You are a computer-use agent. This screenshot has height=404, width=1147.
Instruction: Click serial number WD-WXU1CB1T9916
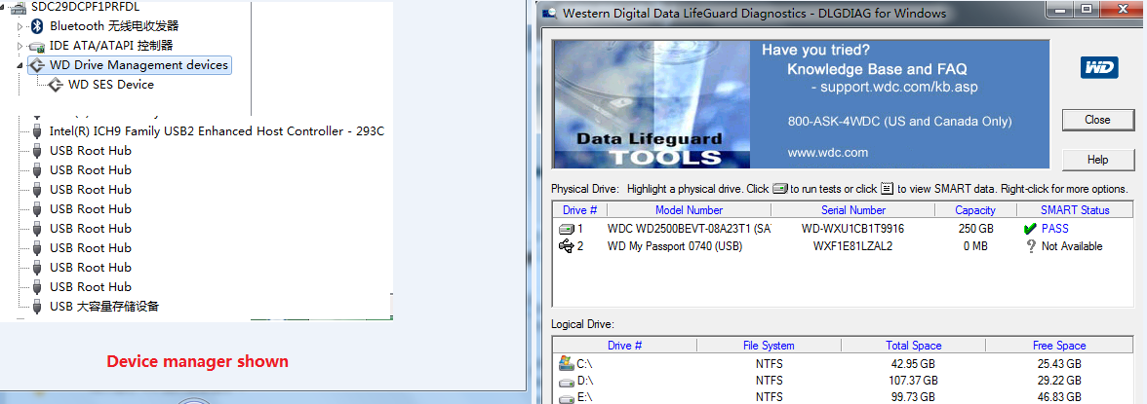pos(852,229)
